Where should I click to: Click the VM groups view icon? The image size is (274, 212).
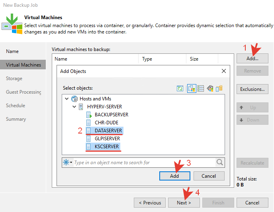pos(219,88)
